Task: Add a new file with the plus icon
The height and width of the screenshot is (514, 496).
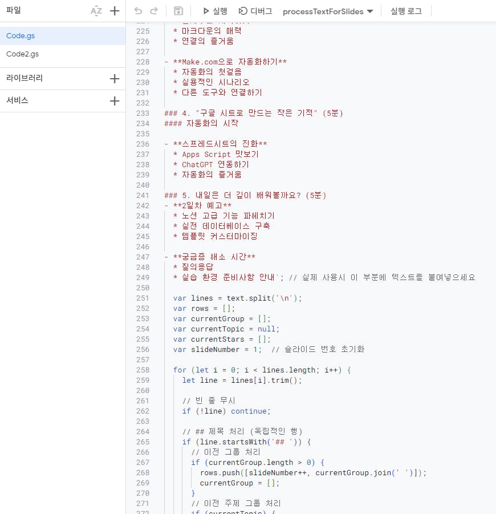Action: [115, 11]
